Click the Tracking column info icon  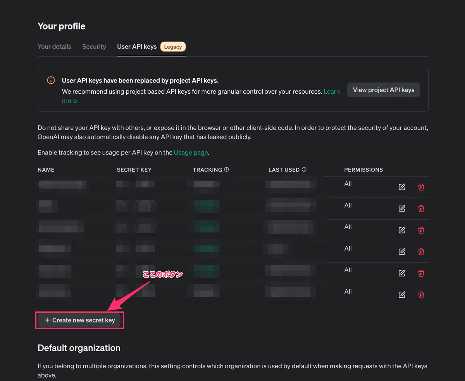click(x=227, y=170)
